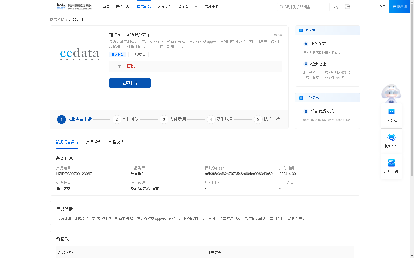Click step 1 circle 企业实名申请
414x258 pixels.
tap(61, 119)
